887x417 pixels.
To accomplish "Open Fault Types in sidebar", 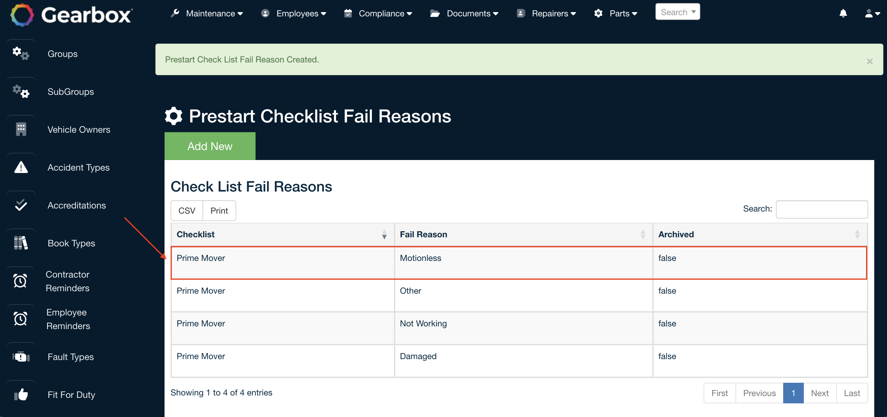I will click(71, 357).
